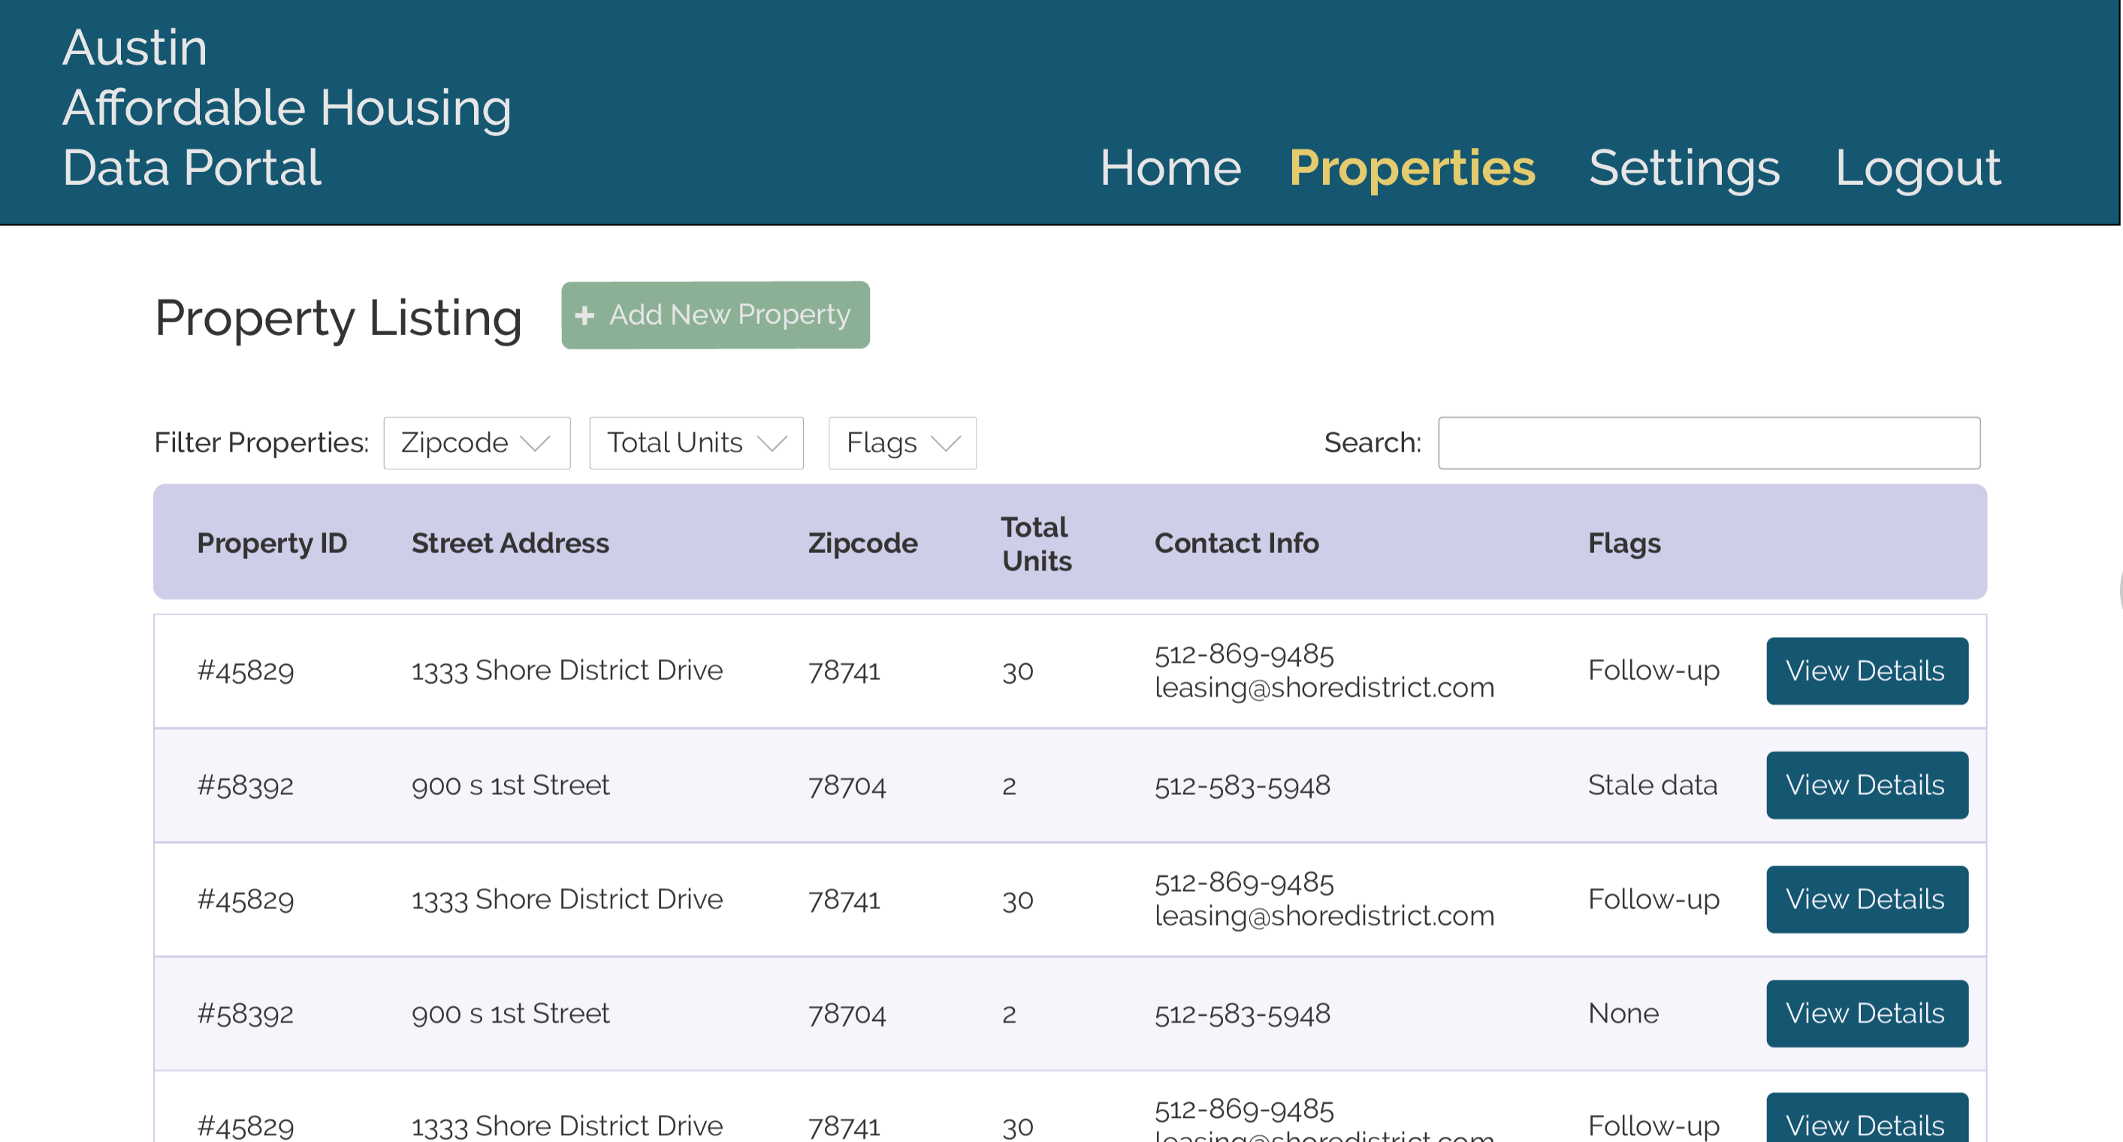View Details for the row flagged None
Viewport: 2123px width, 1142px height.
pyautogui.click(x=1867, y=1013)
